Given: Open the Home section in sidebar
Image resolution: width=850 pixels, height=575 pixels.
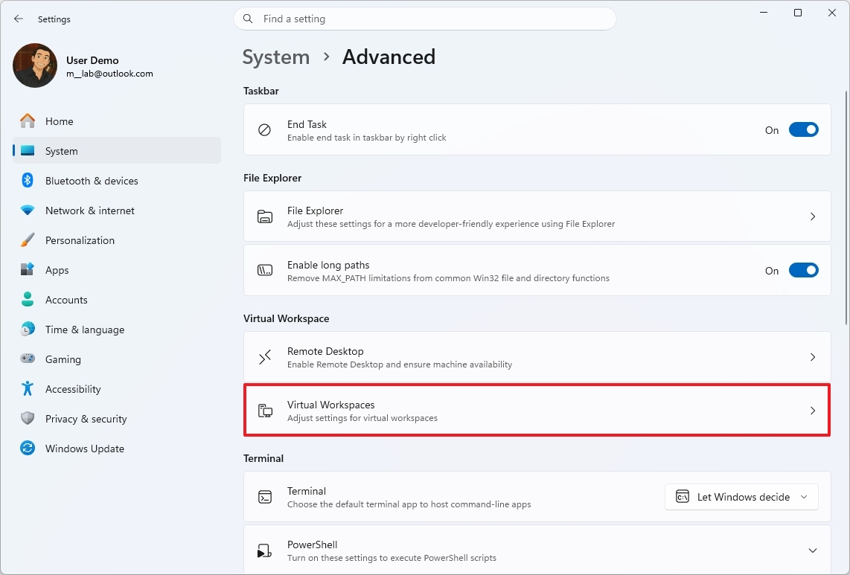Looking at the screenshot, I should click(60, 121).
